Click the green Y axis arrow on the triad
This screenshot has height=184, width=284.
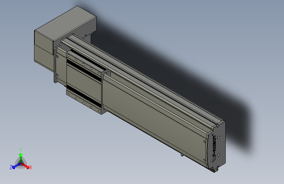tap(21, 157)
